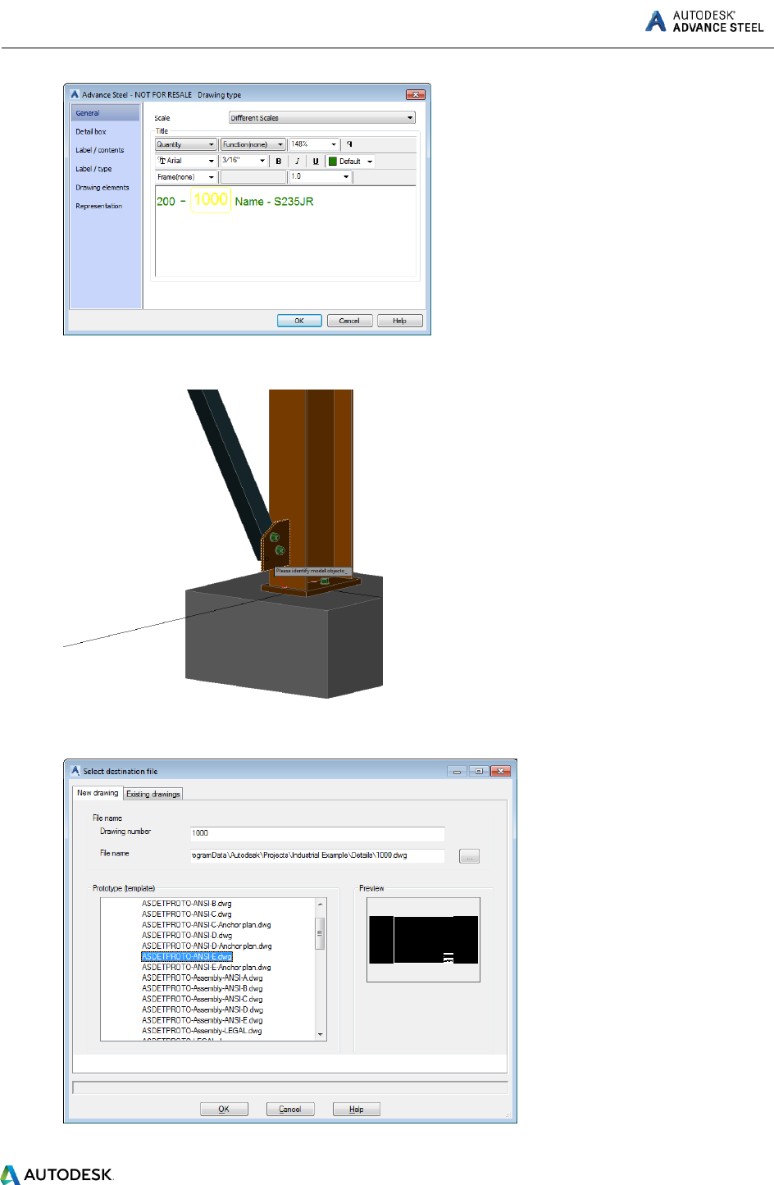This screenshot has width=774, height=1185.
Task: Click the File name path field
Action: tap(317, 855)
